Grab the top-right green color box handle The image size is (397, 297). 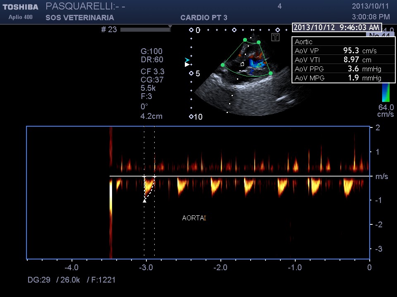(x=259, y=42)
